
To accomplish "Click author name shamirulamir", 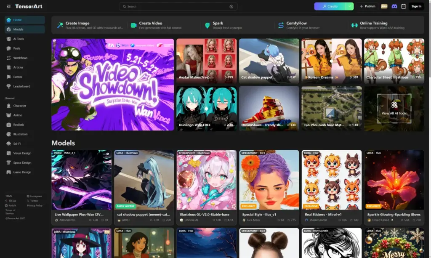I will [318, 220].
